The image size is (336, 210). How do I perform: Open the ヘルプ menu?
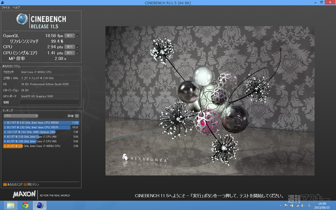(x=16, y=7)
